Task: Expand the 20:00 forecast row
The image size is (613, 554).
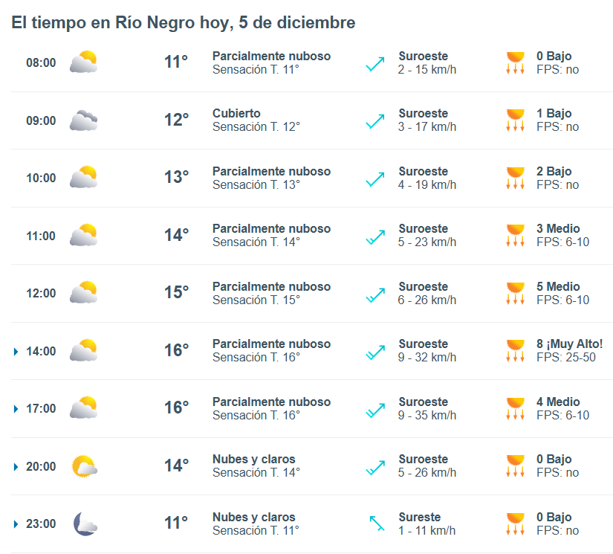Action: [x=16, y=466]
